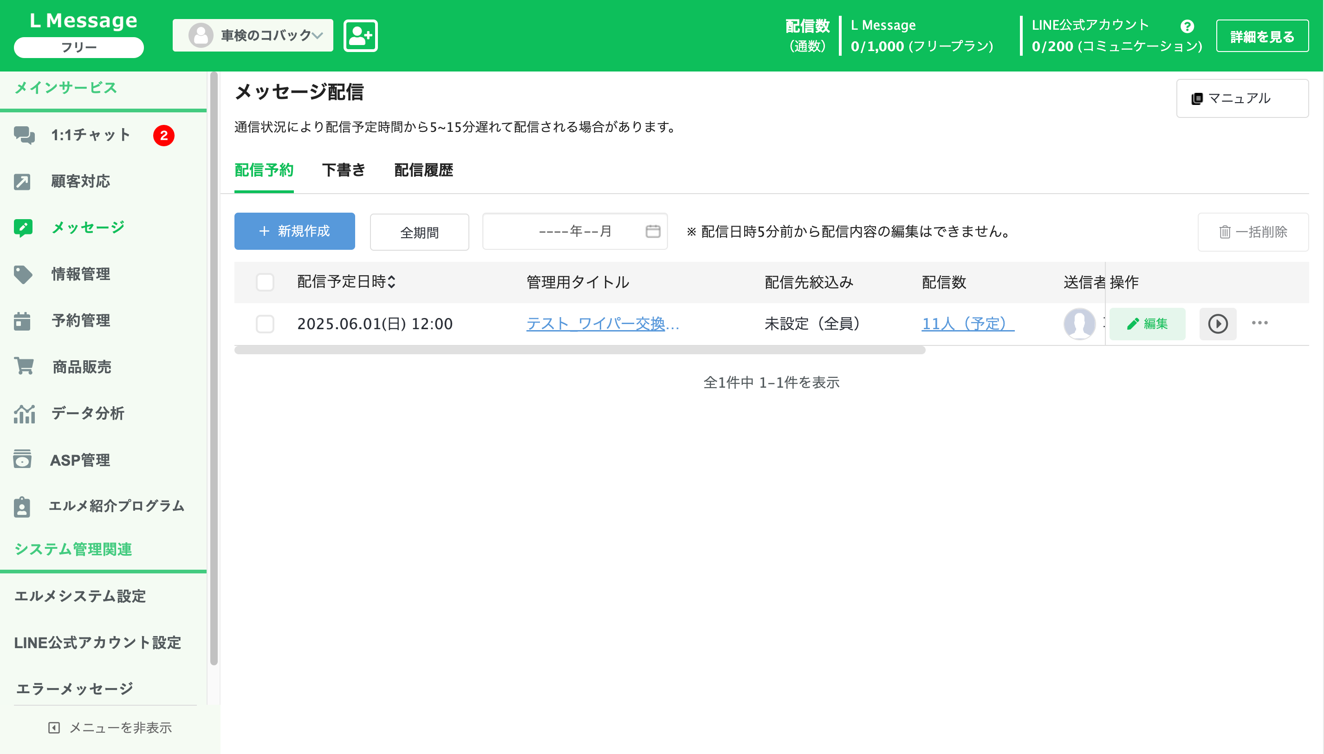Open the 全期間 period dropdown
Screen dimensions: 1324x754
click(419, 232)
